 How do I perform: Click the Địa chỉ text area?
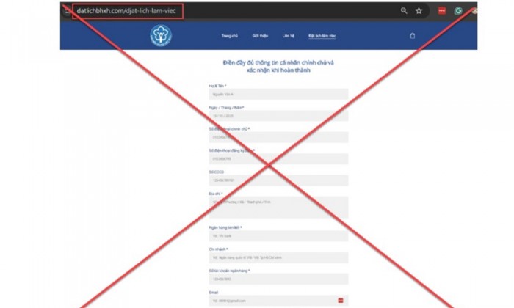pos(278,208)
